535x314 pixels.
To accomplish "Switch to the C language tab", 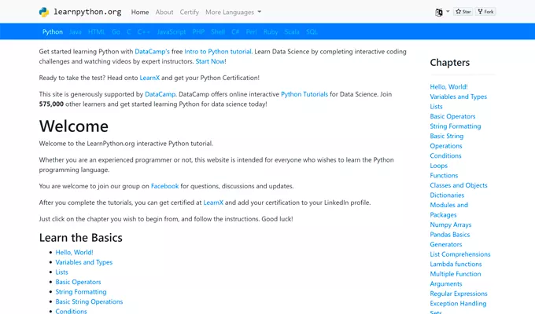I will 128,32.
